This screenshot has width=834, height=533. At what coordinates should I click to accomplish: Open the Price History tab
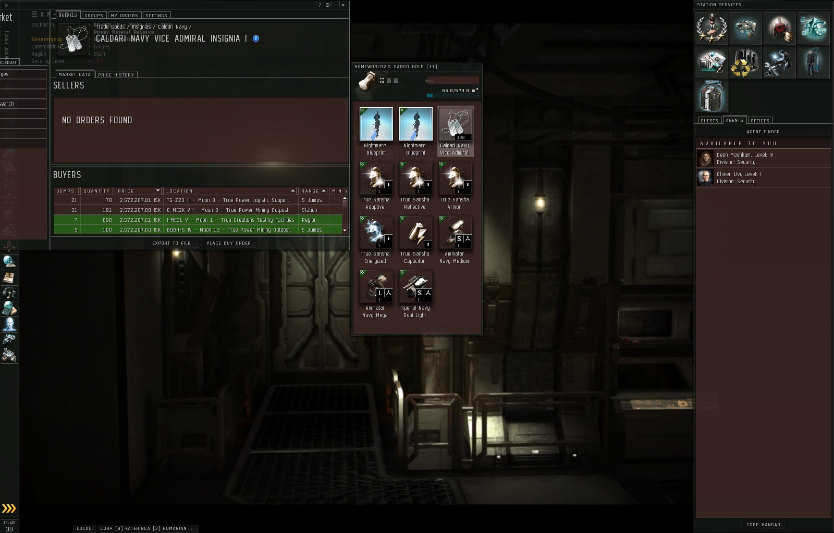coord(116,75)
